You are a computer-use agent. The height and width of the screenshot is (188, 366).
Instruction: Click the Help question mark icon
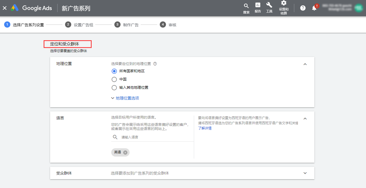tap(303, 8)
